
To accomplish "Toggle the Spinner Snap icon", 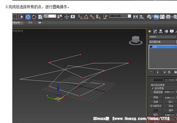I will pyautogui.click(x=98, y=17).
